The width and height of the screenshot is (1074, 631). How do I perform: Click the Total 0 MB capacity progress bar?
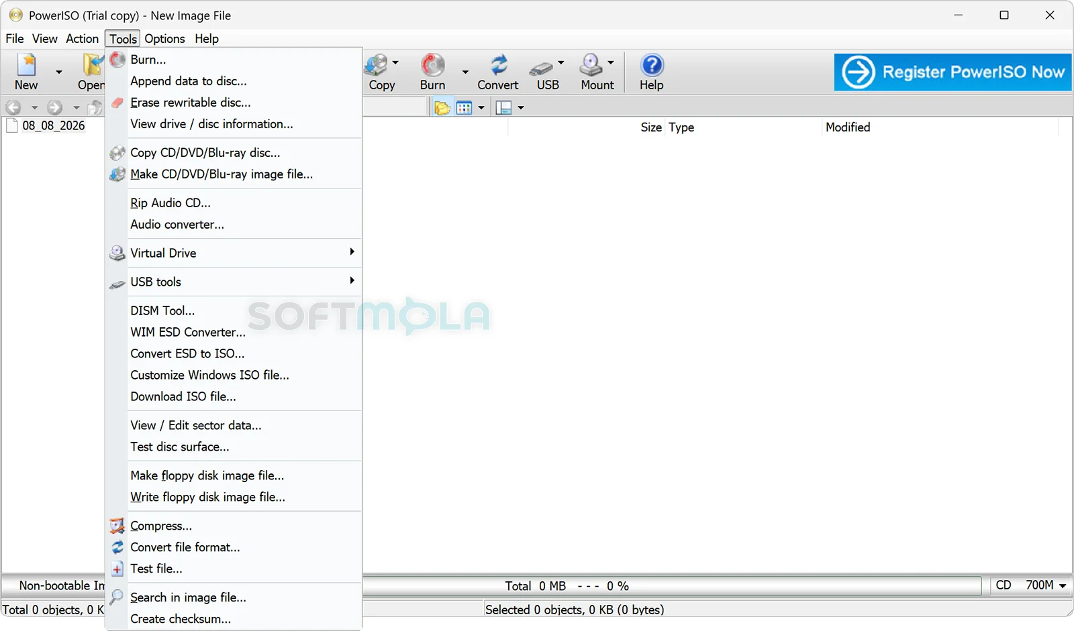coord(671,586)
